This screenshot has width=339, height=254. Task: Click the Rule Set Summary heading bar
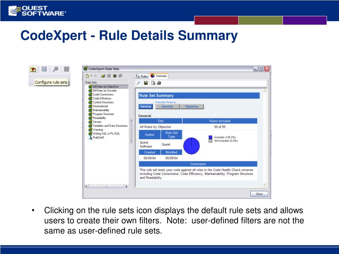199,96
